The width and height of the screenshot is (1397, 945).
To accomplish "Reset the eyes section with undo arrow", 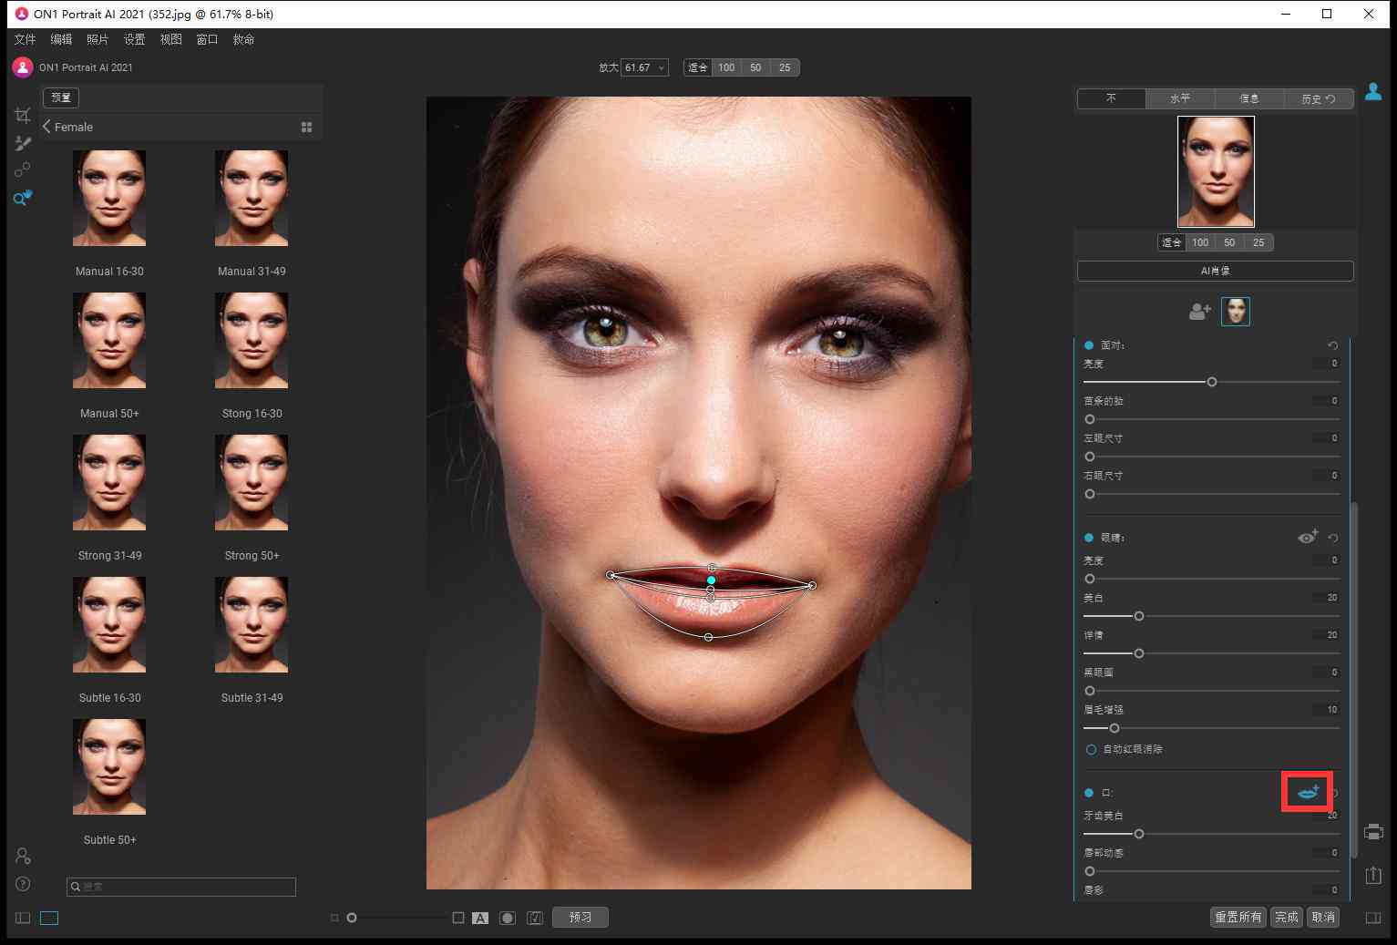I will [1333, 538].
